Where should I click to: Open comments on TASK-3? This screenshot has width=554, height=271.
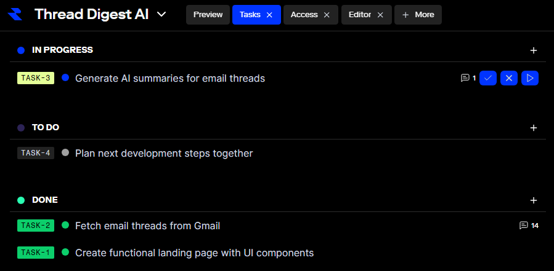pos(468,78)
